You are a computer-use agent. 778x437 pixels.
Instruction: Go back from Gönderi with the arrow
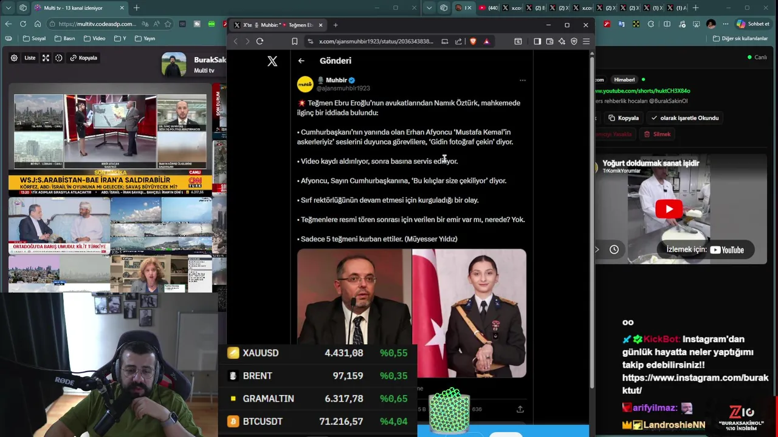click(301, 61)
